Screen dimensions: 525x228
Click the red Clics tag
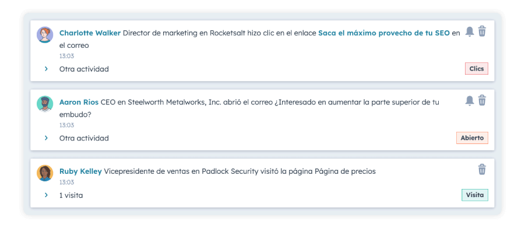click(477, 69)
